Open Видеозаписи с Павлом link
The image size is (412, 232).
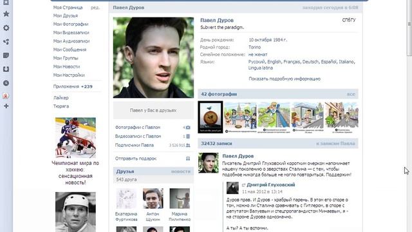click(138, 136)
